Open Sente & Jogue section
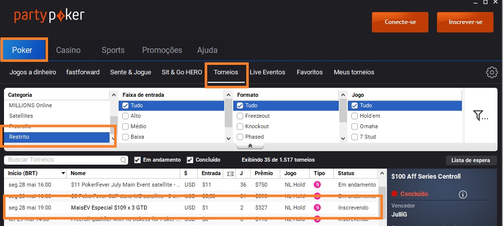Image resolution: width=503 pixels, height=226 pixels. 131,72
